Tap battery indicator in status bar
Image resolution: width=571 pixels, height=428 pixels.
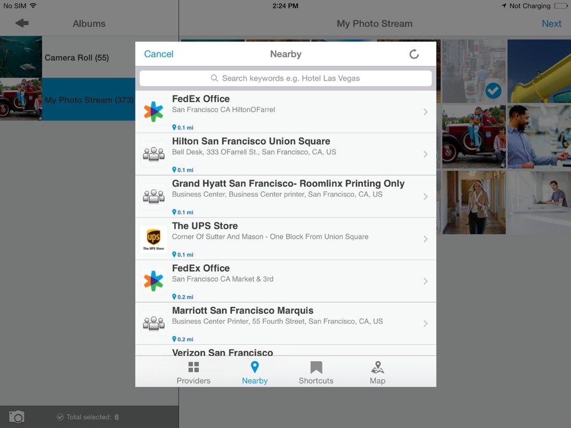tap(561, 6)
